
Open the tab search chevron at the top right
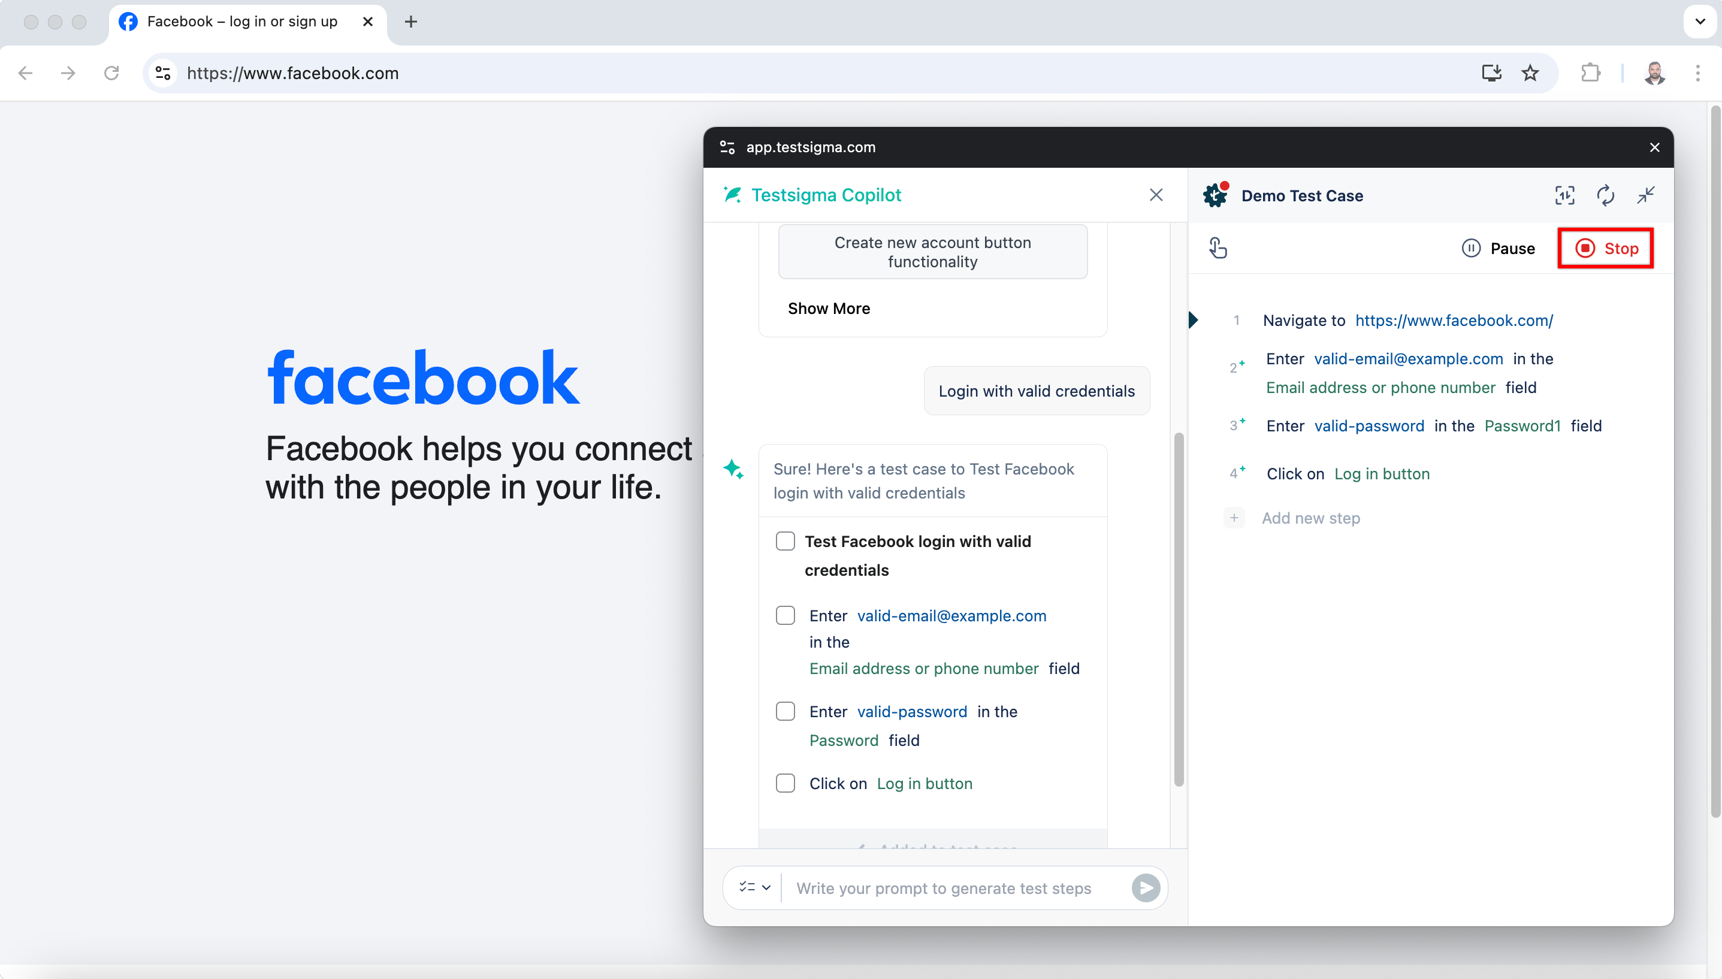(1700, 22)
